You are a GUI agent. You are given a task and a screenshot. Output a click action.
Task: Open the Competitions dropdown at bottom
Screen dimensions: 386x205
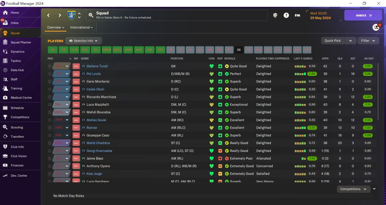pyautogui.click(x=353, y=189)
